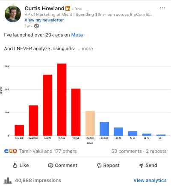The image size is (171, 188).
Task: Open the 53 comments list
Action: (127, 151)
